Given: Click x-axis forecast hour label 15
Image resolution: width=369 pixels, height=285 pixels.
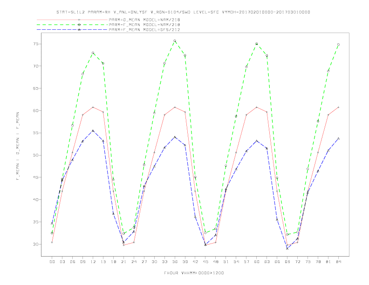Looking at the screenshot, I should [103, 262].
